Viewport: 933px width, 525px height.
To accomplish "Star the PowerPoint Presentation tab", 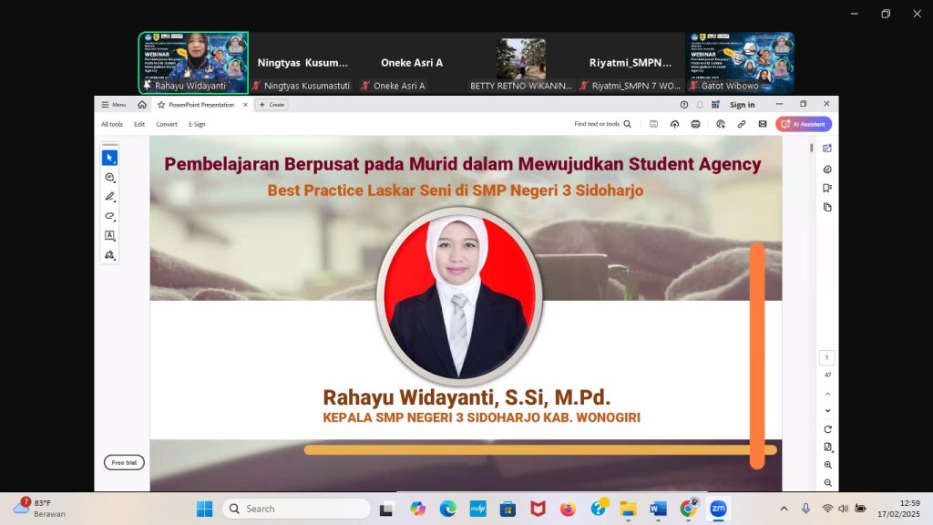I will coord(161,105).
